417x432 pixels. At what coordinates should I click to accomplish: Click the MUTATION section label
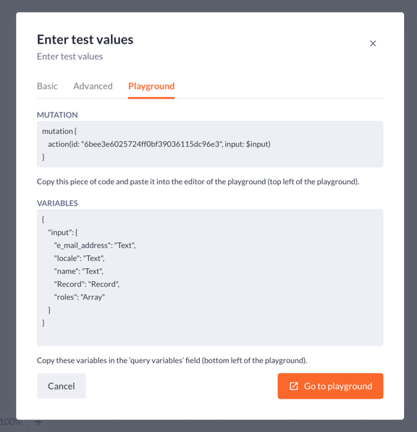pos(57,115)
